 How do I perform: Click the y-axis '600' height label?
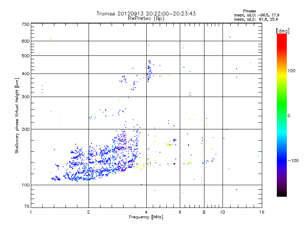(x=25, y=41)
